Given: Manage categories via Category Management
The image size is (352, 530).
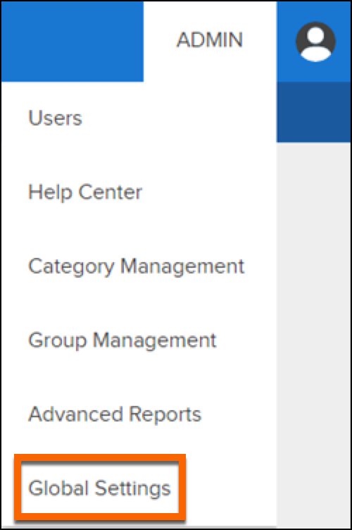Looking at the screenshot, I should pyautogui.click(x=137, y=266).
